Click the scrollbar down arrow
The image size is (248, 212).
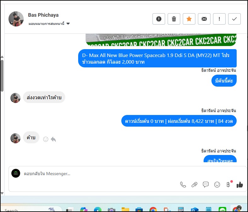[x=2, y=193]
